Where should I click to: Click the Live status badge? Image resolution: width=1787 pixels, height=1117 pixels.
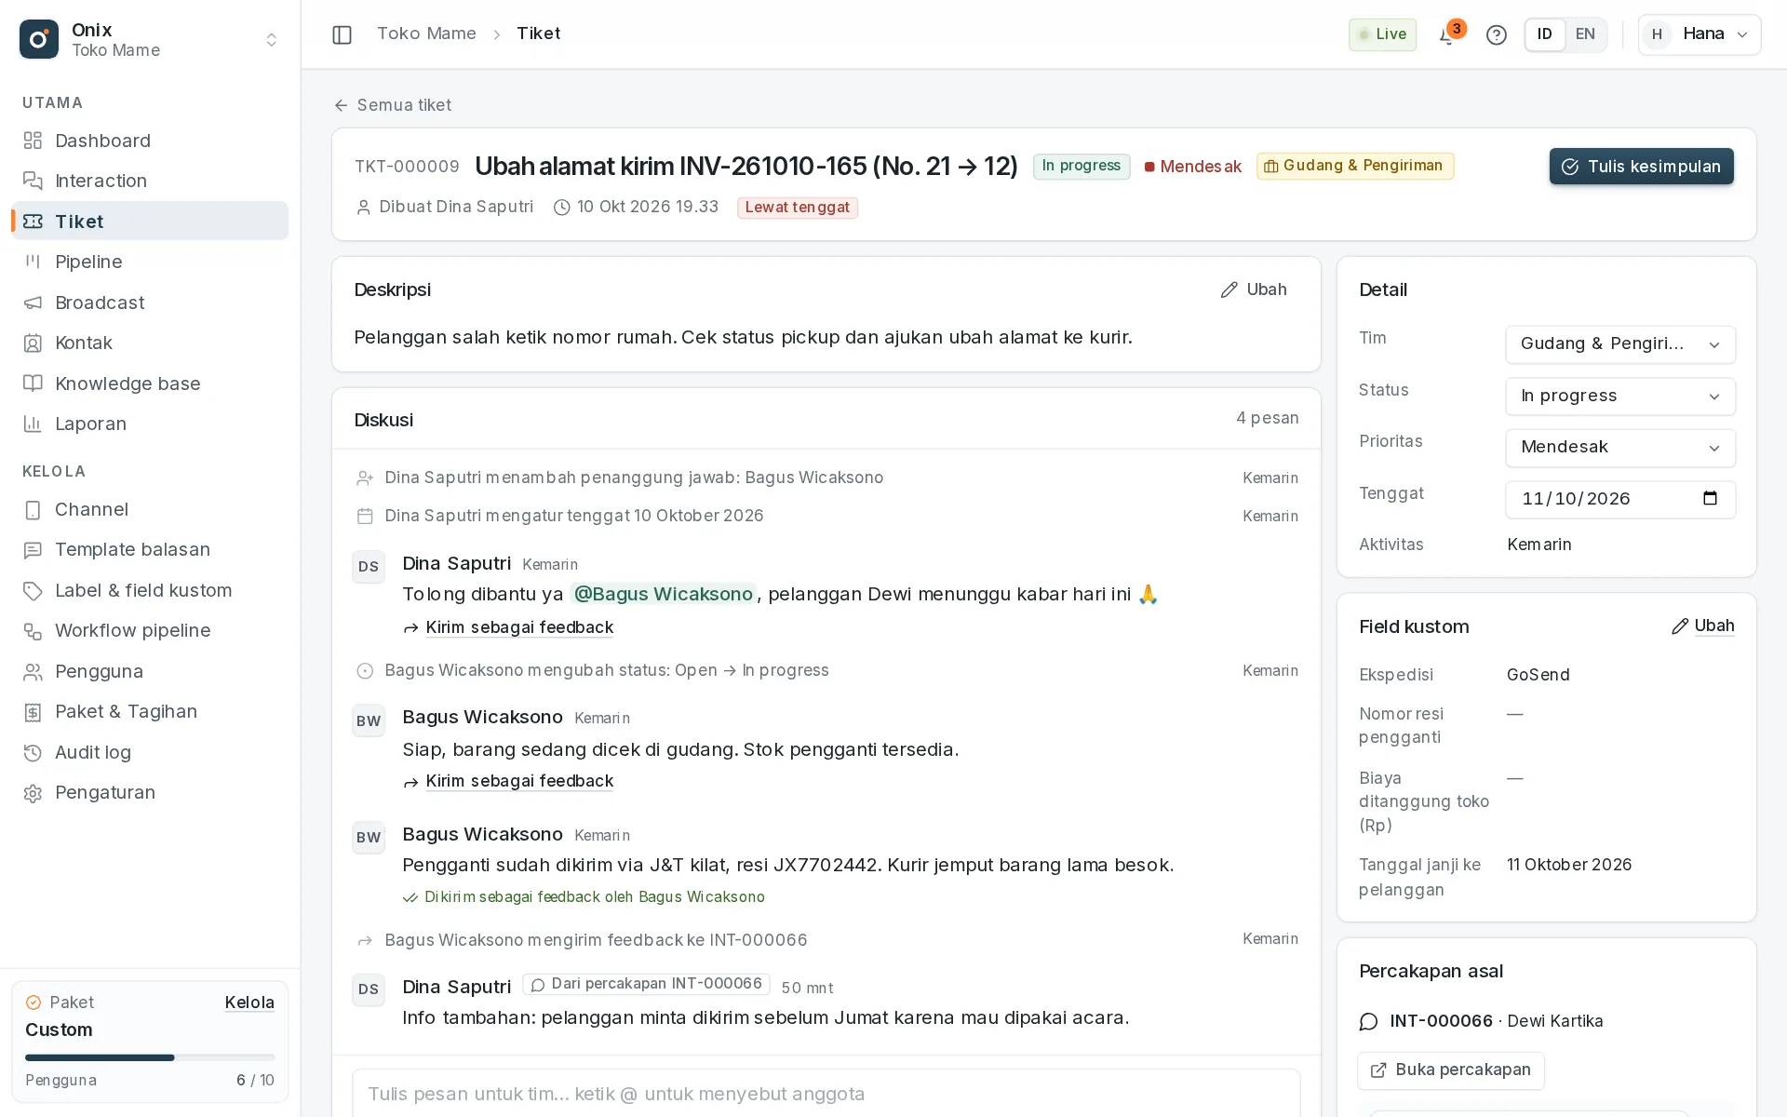click(x=1382, y=34)
